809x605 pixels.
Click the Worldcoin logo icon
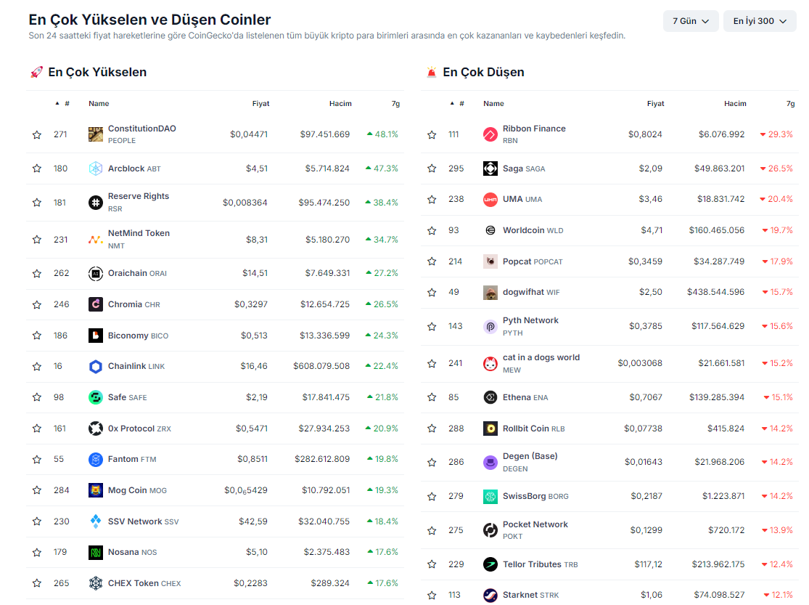490,230
